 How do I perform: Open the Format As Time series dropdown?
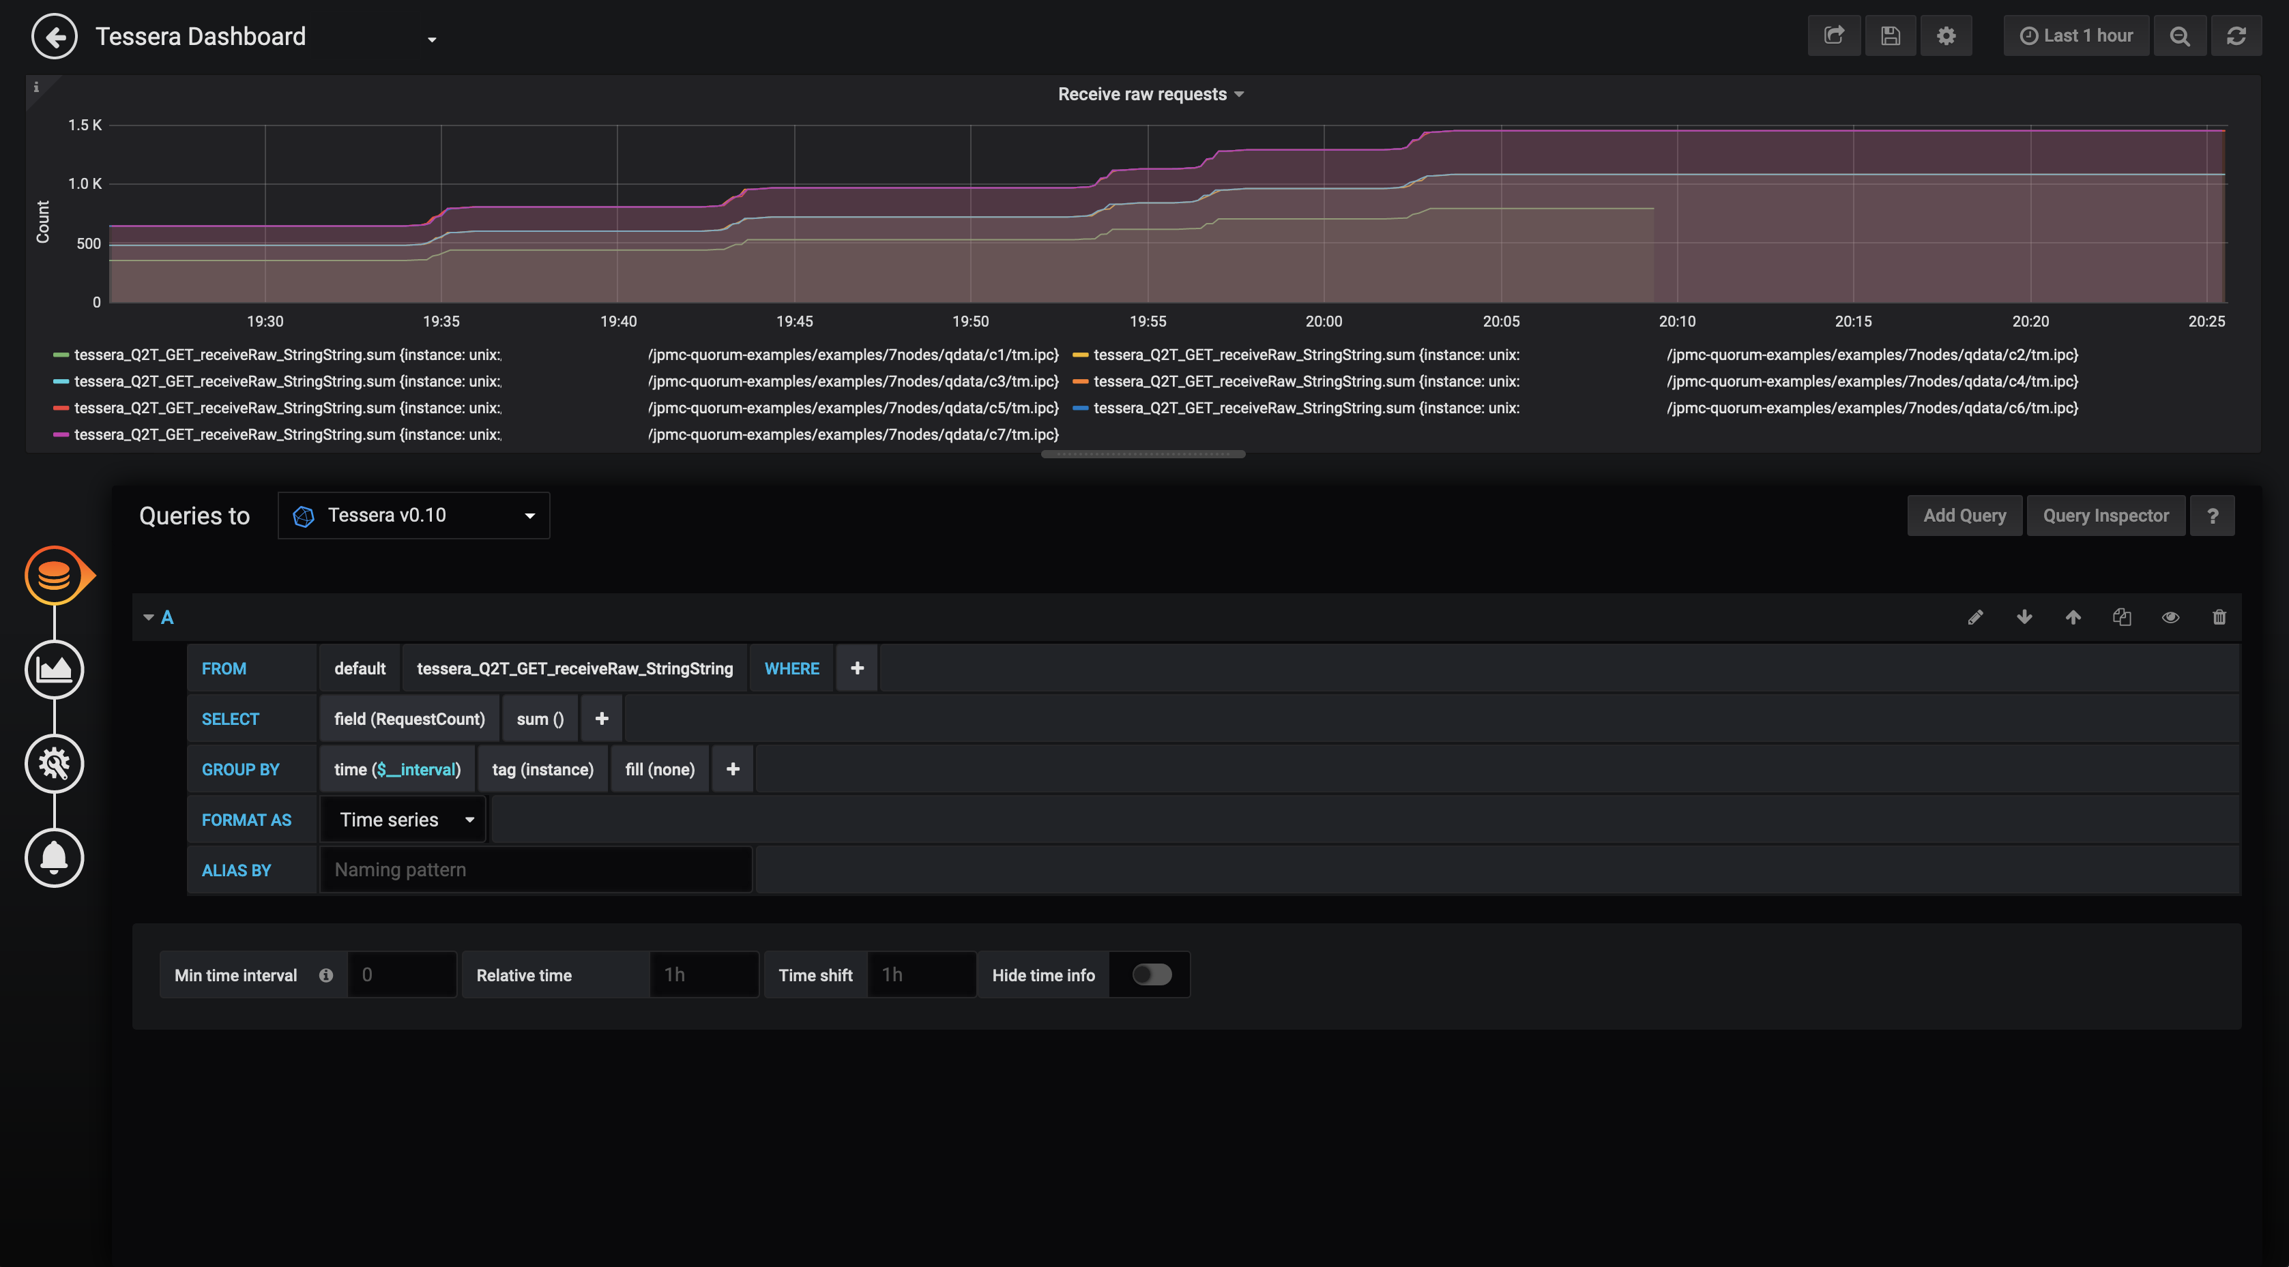(403, 820)
